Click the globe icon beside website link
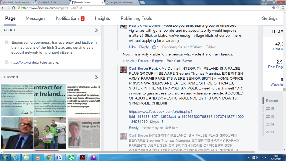Image resolution: width=286 pixels, height=161 pixels. pyautogui.click(x=7, y=62)
